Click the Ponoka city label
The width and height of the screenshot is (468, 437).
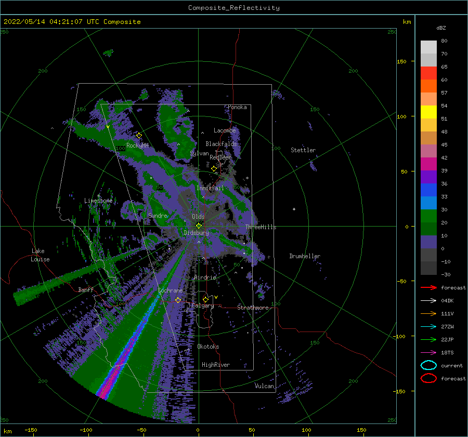click(x=237, y=107)
